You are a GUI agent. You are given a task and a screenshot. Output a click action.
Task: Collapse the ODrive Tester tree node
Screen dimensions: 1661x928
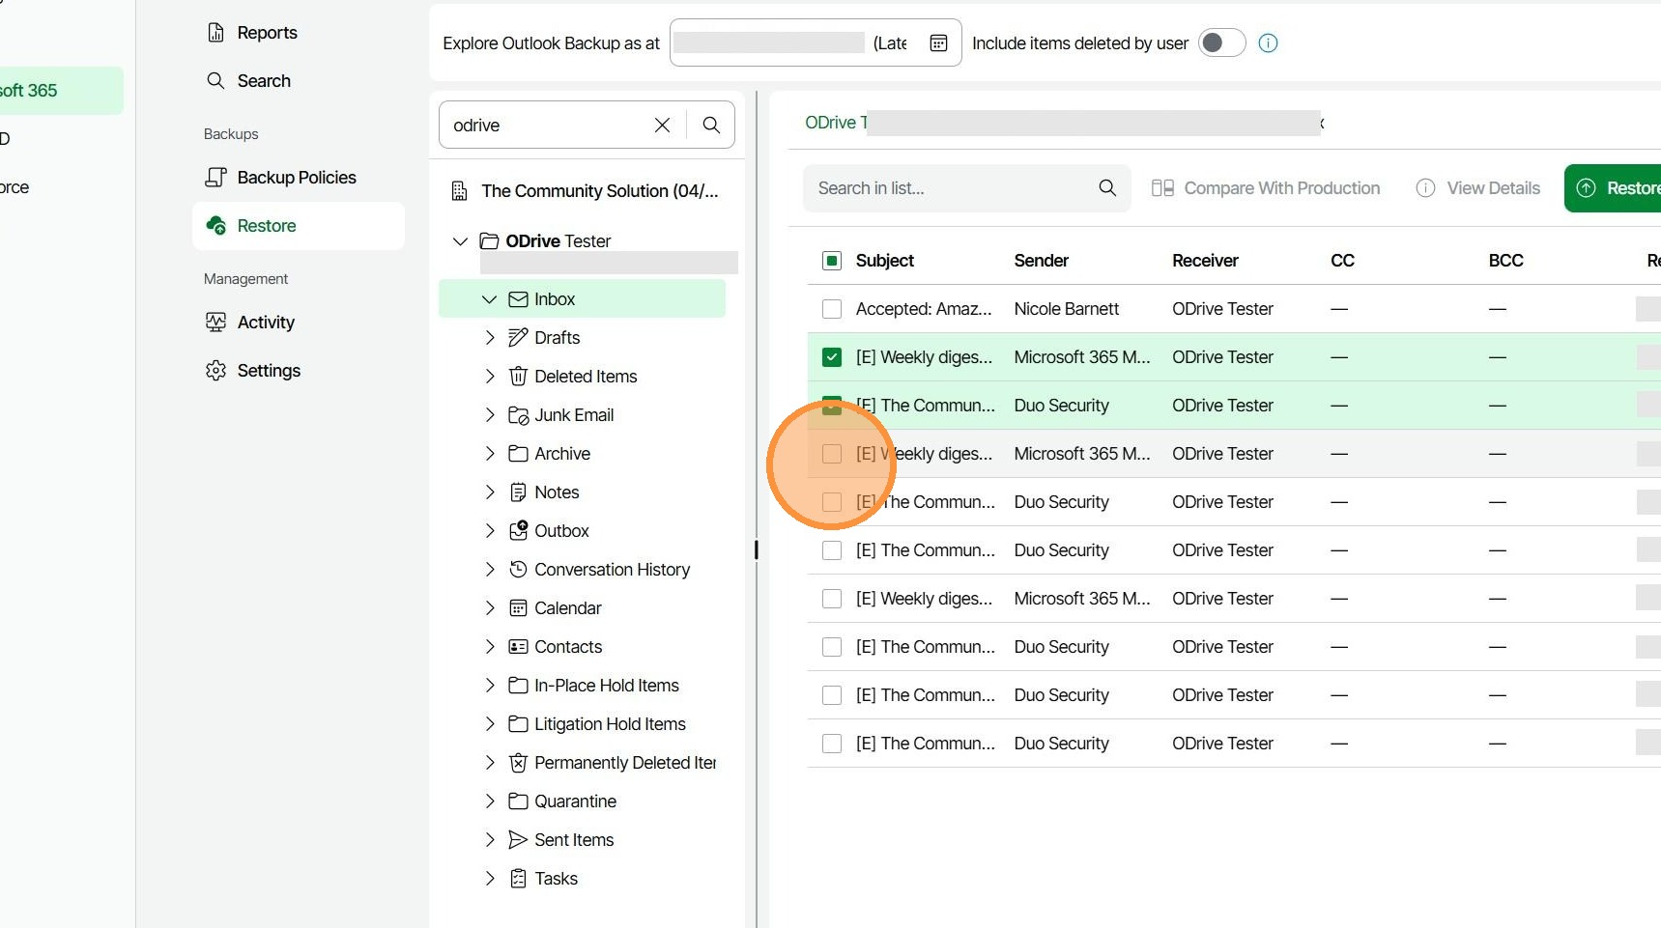point(461,241)
